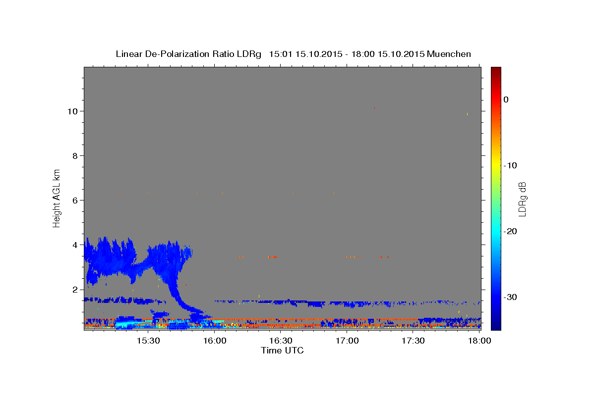Click the blue layer near 1.5 km at 17:00
The height and width of the screenshot is (396, 595).
347,303
